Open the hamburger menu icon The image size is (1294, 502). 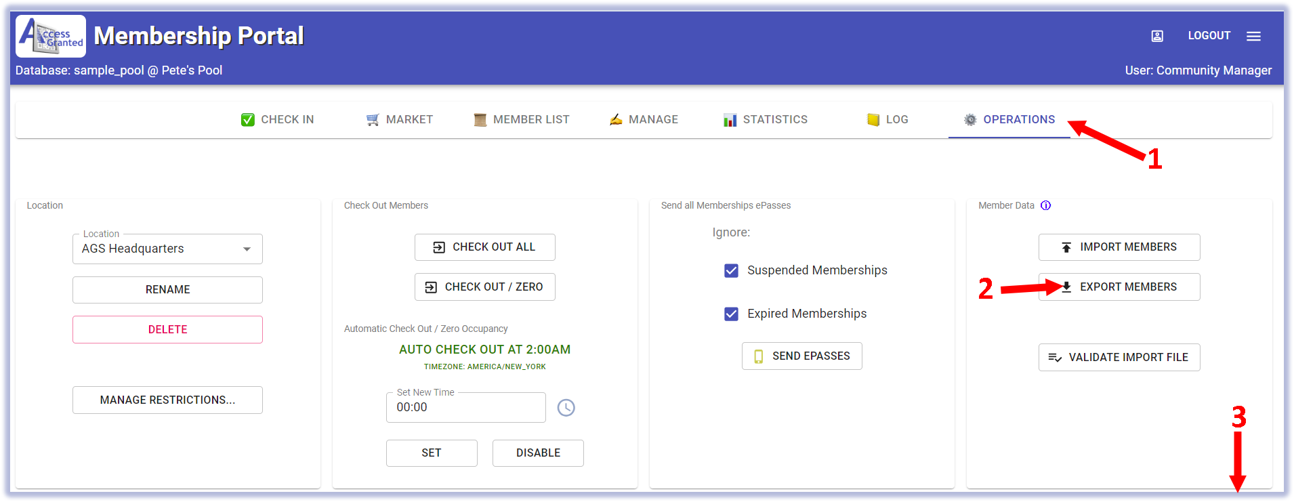tap(1253, 36)
